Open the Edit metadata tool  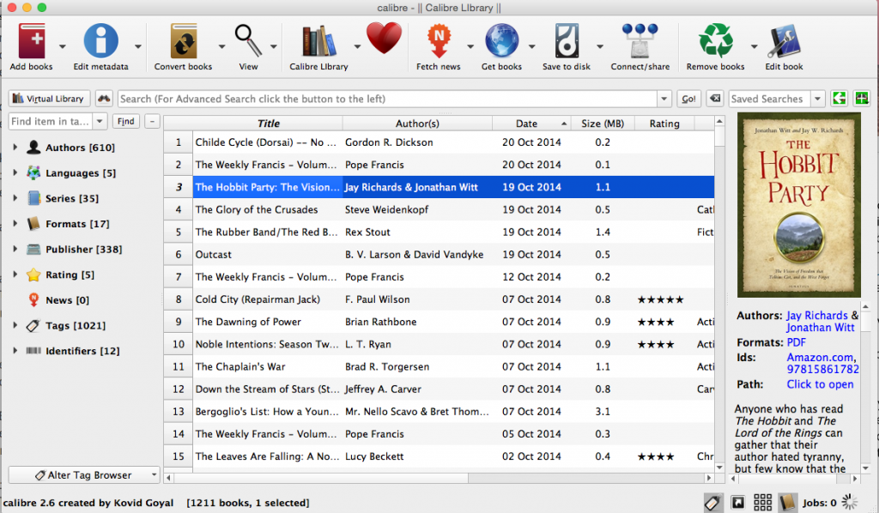click(101, 41)
